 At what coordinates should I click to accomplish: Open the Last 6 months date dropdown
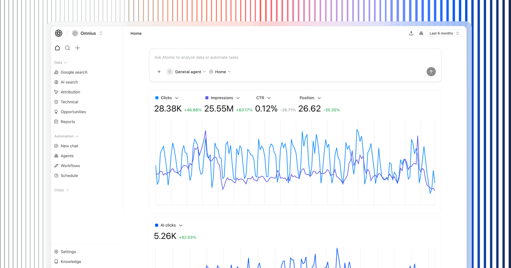click(444, 33)
